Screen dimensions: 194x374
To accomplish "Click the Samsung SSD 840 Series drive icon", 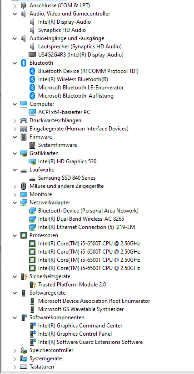I will coord(32,178).
